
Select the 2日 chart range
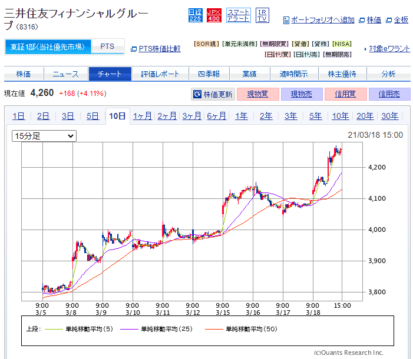pyautogui.click(x=43, y=116)
